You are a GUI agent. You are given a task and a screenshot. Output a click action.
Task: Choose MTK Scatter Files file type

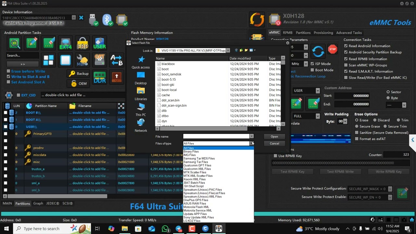(x=195, y=172)
